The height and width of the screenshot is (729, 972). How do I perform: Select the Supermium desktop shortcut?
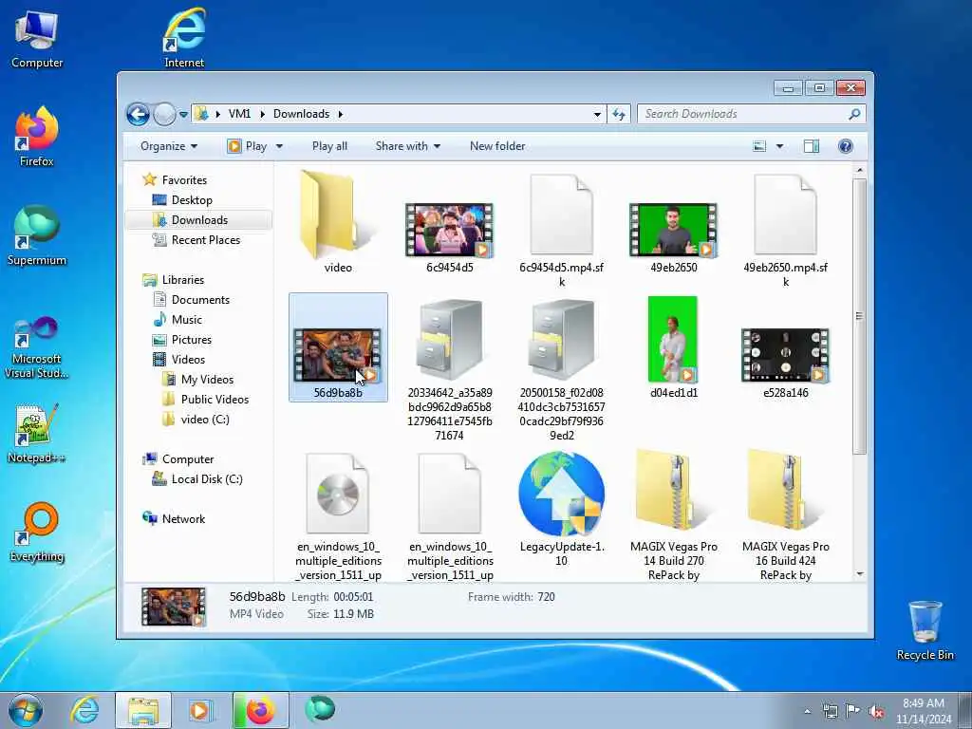pyautogui.click(x=37, y=236)
